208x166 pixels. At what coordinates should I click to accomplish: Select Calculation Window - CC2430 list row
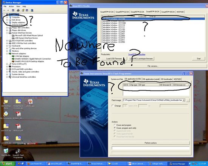coord(113,32)
